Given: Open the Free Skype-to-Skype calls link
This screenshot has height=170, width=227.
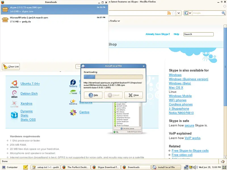Looking at the screenshot, I should (190, 150).
